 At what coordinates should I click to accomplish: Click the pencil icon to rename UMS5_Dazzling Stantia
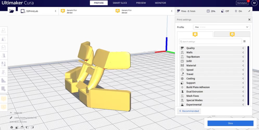click(11, 118)
